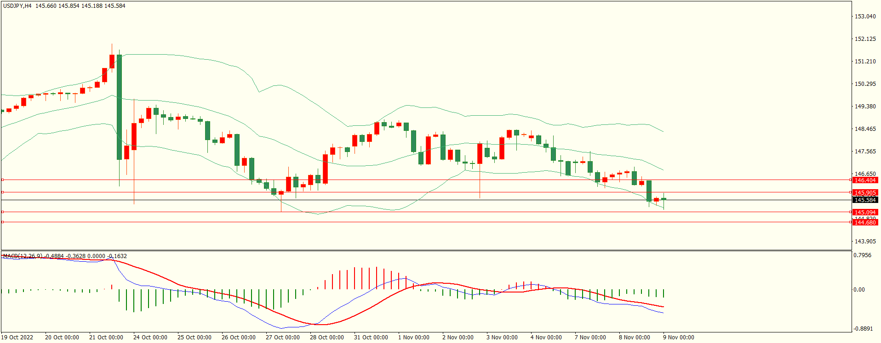The height and width of the screenshot is (343, 881).
Task: Click the 28 Oct 00:00 date marker
Action: coord(326,337)
